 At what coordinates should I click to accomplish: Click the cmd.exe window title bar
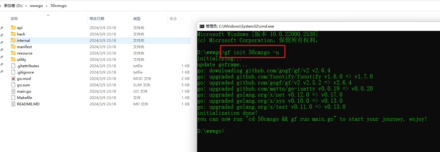[x=318, y=26]
